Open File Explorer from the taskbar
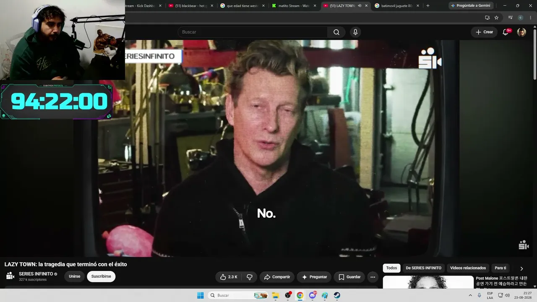This screenshot has width=537, height=302. tap(275, 295)
